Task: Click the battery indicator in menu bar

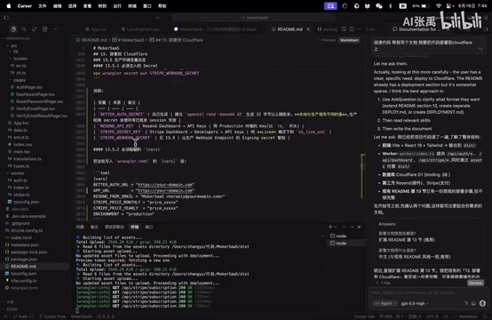Action: point(421,5)
